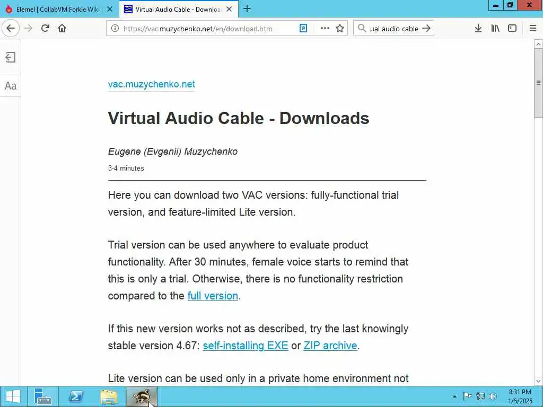
Task: Click the scrollbar up arrow
Action: click(x=538, y=44)
